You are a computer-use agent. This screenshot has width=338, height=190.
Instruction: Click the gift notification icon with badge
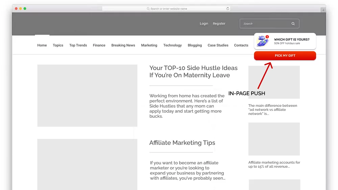(x=263, y=41)
